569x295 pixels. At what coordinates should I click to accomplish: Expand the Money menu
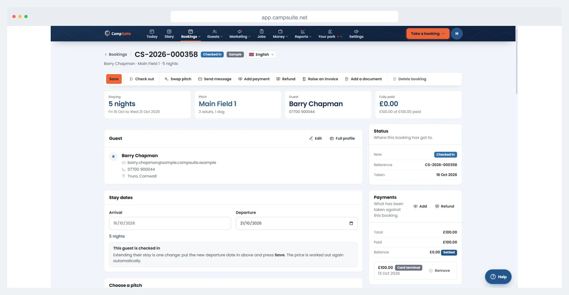click(280, 34)
